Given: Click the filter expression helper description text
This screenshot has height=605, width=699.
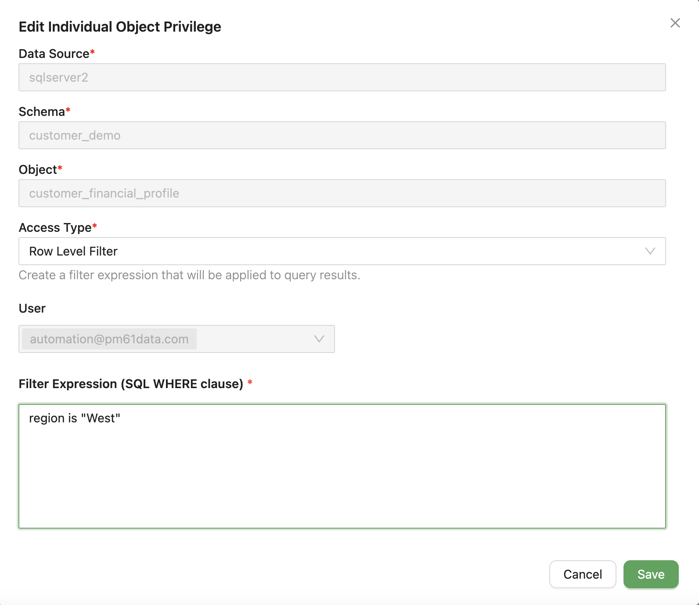Looking at the screenshot, I should 189,275.
